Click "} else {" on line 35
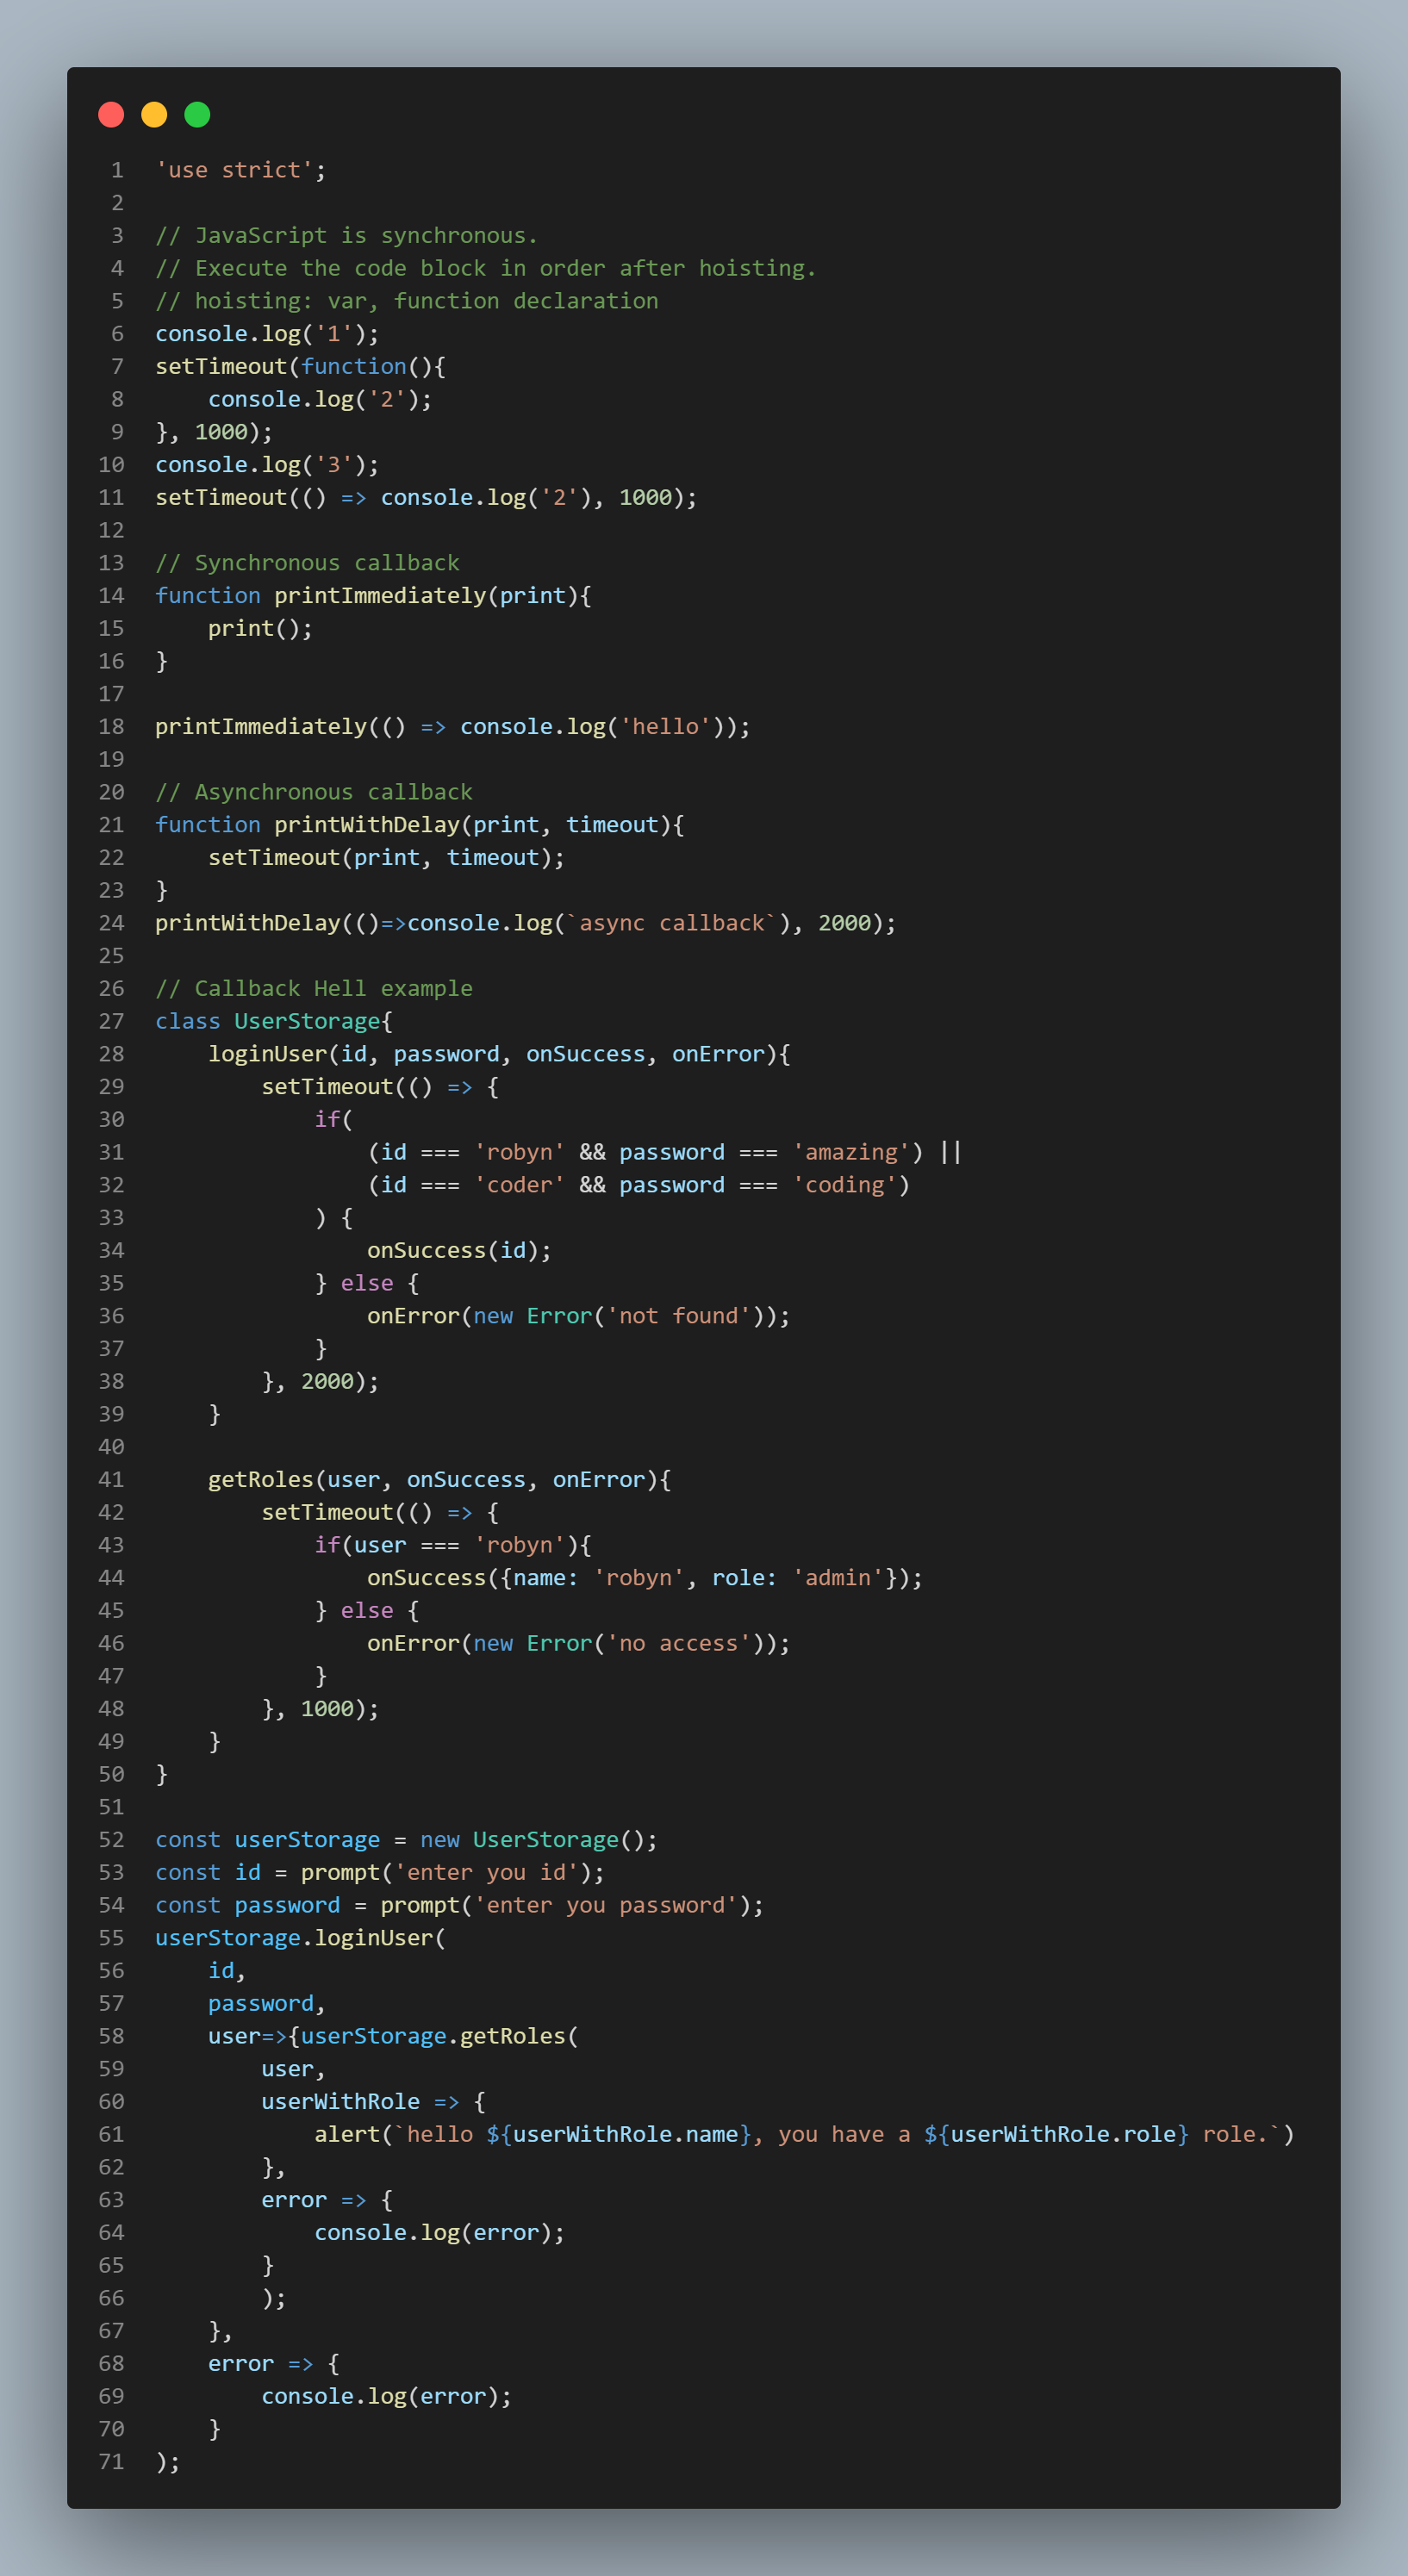The image size is (1408, 2576). (366, 1283)
